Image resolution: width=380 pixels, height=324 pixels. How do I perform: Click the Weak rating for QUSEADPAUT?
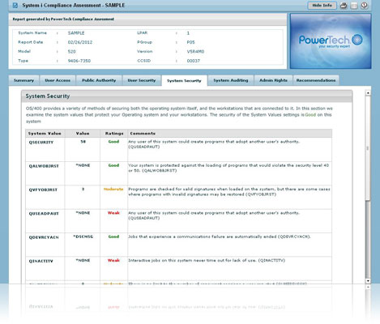tap(113, 213)
